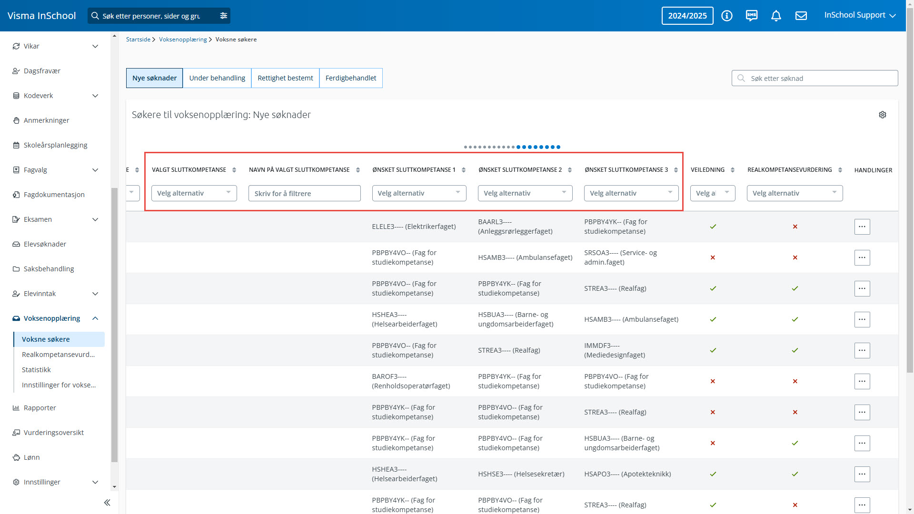Switch to Ferdigbehandlet tab
Viewport: 914px width, 514px height.
350,78
